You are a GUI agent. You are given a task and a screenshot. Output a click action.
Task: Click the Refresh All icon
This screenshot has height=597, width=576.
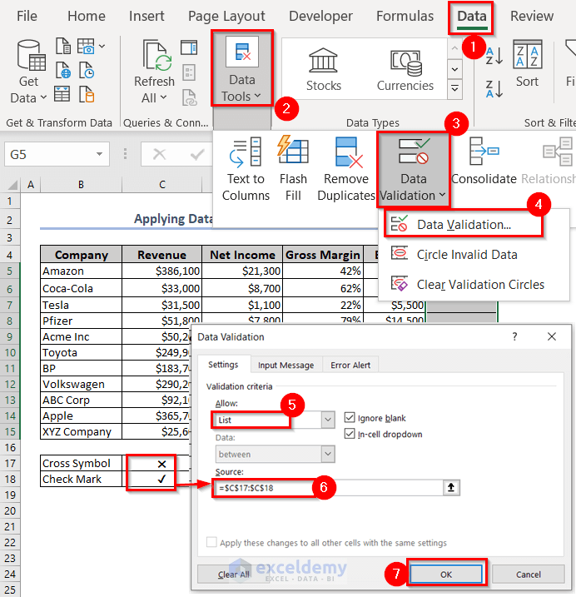(156, 57)
